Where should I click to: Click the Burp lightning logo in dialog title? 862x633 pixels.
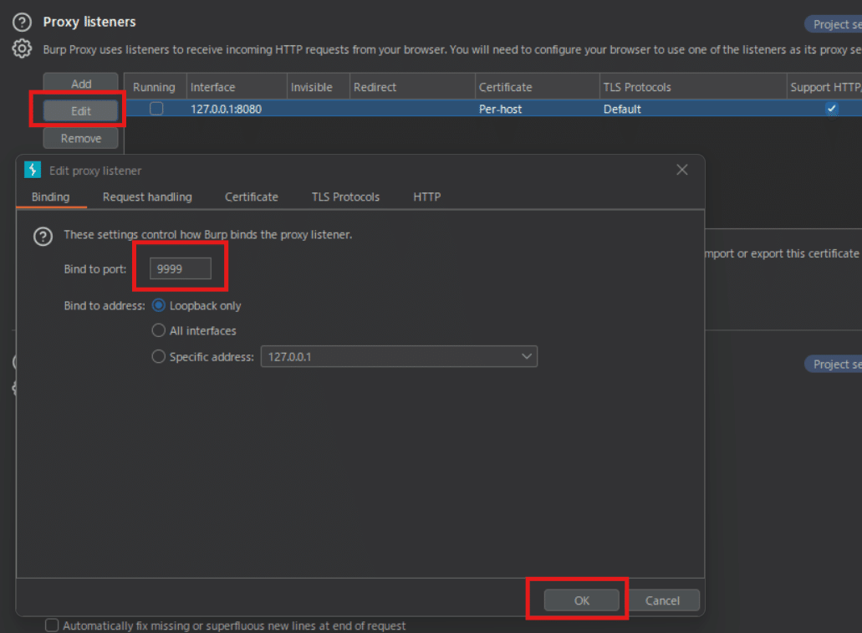coord(33,170)
